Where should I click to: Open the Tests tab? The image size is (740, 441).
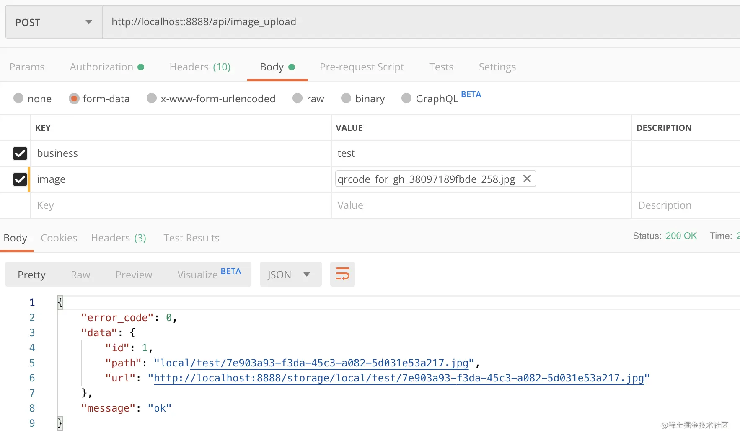pos(441,67)
